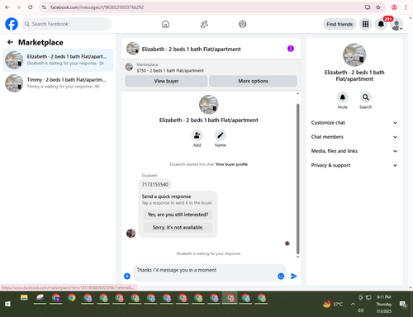Image resolution: width=413 pixels, height=317 pixels.
Task: Open File Explorer on the taskbar
Action: [24, 298]
